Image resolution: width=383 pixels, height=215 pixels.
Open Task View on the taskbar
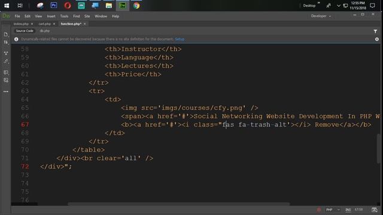click(x=20, y=5)
